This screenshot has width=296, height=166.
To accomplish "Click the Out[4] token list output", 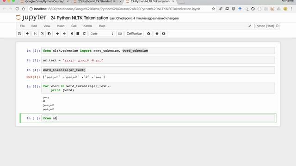I will click(74, 77).
